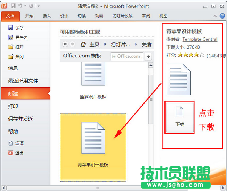Click the horizontal scrollbar right arrow

[x=223, y=188]
